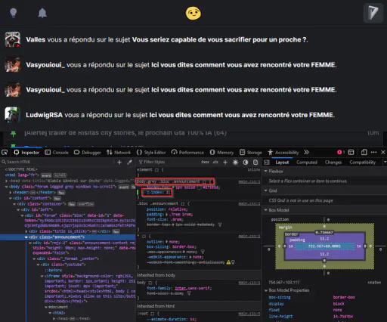Viewport: 387px width, 322px height.
Task: Open the Computed sidebar tab
Action: (307, 163)
